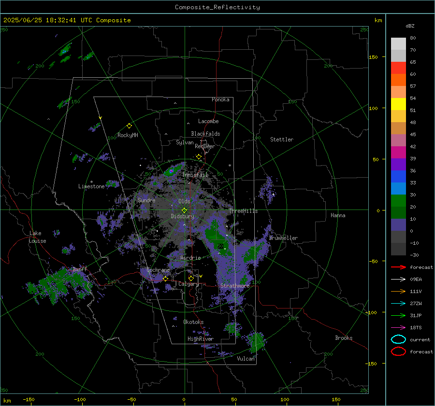Click the dBZ legend heading
This screenshot has width=435, height=406.
[x=410, y=26]
